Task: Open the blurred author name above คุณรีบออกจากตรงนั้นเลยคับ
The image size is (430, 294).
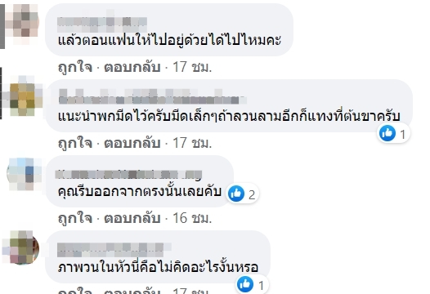Action: coord(129,174)
